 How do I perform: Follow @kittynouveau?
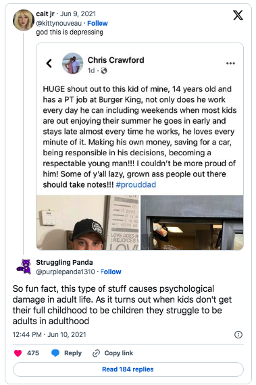click(97, 24)
